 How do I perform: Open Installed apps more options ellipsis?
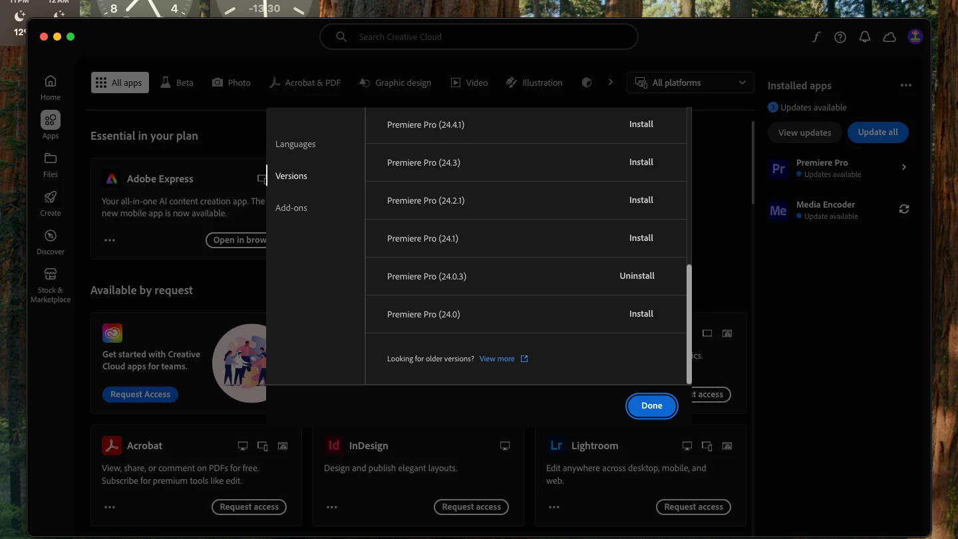coord(905,85)
